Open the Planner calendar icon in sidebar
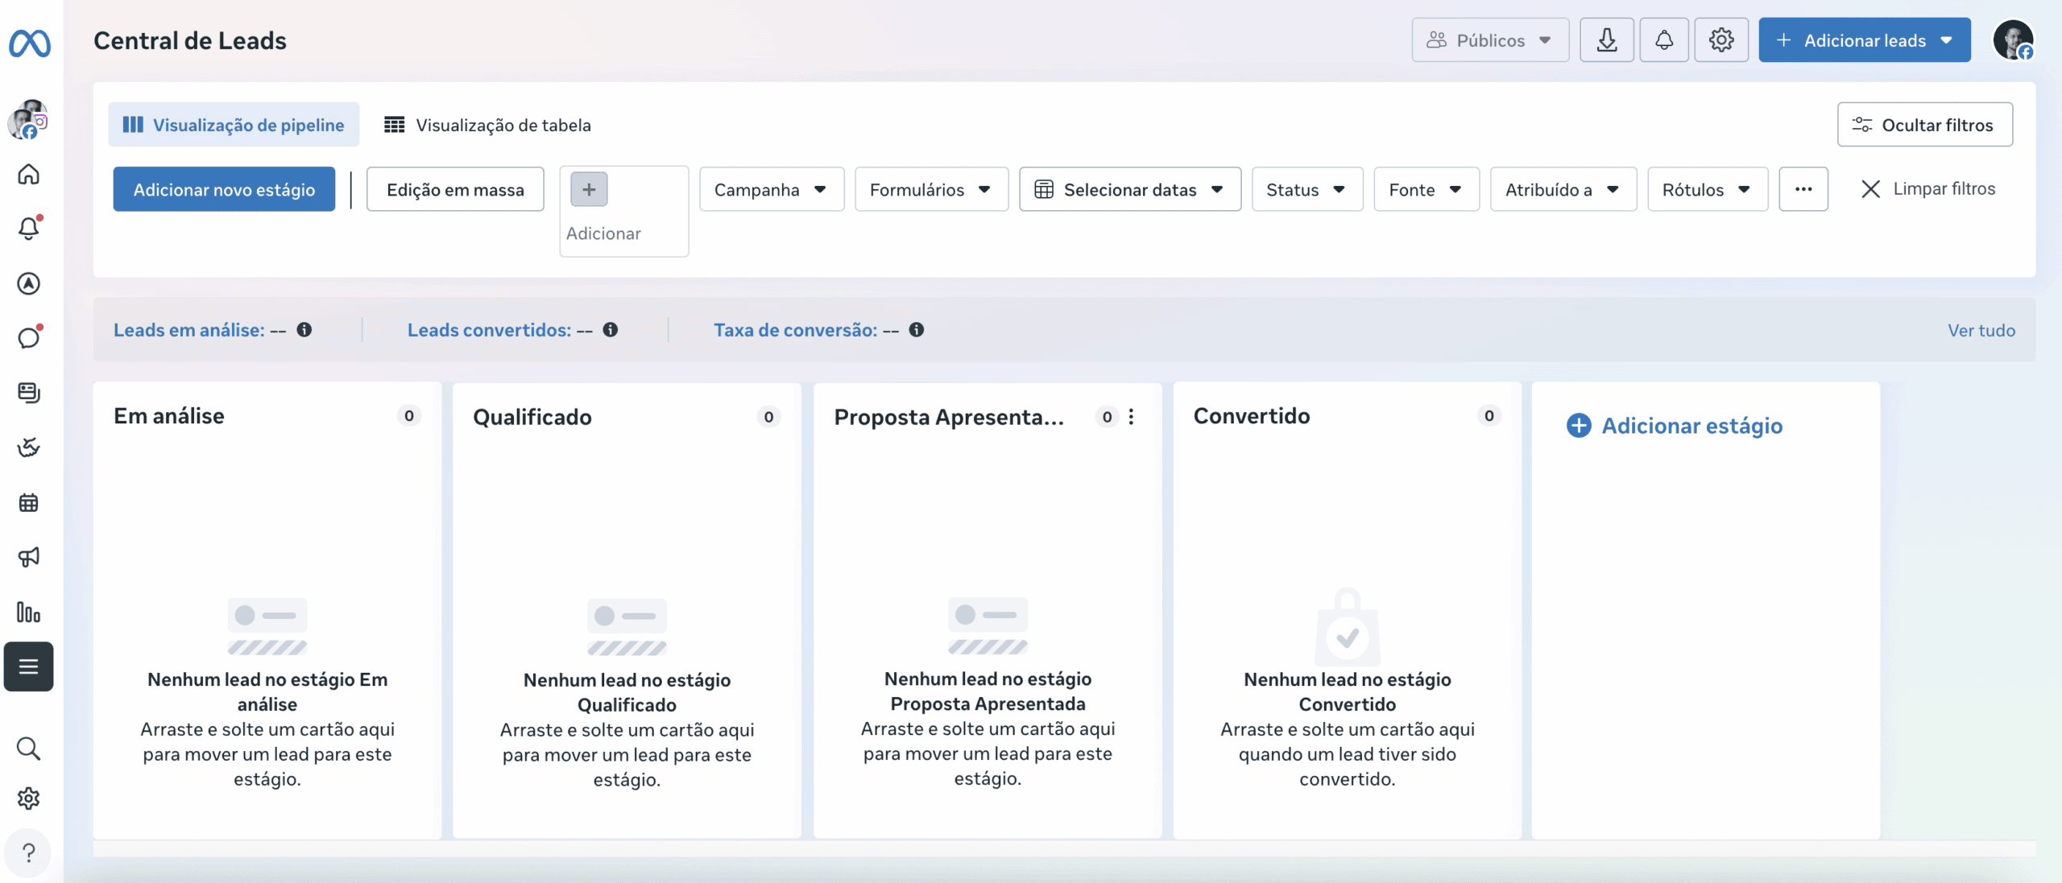Viewport: 2062px width, 883px height. click(x=29, y=503)
